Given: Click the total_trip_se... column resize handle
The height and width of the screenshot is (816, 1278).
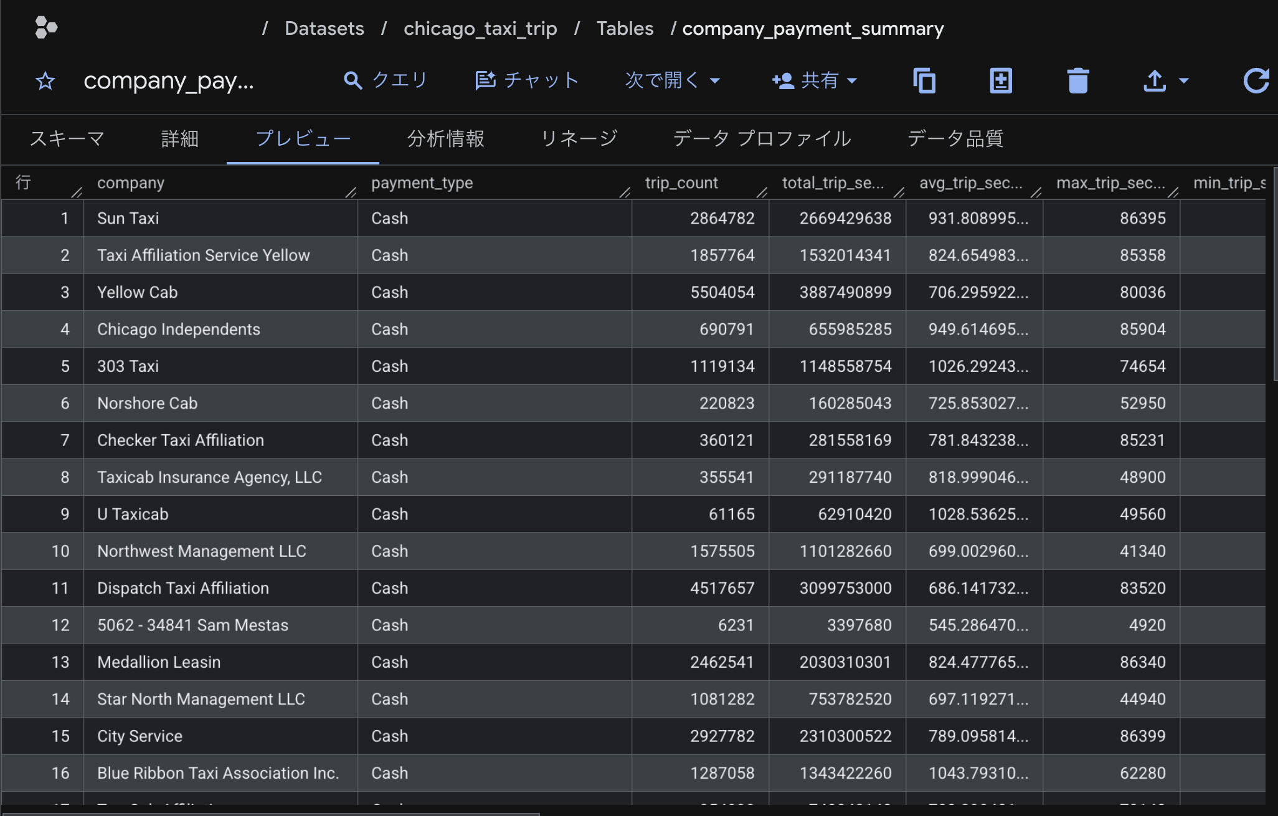Looking at the screenshot, I should click(899, 192).
